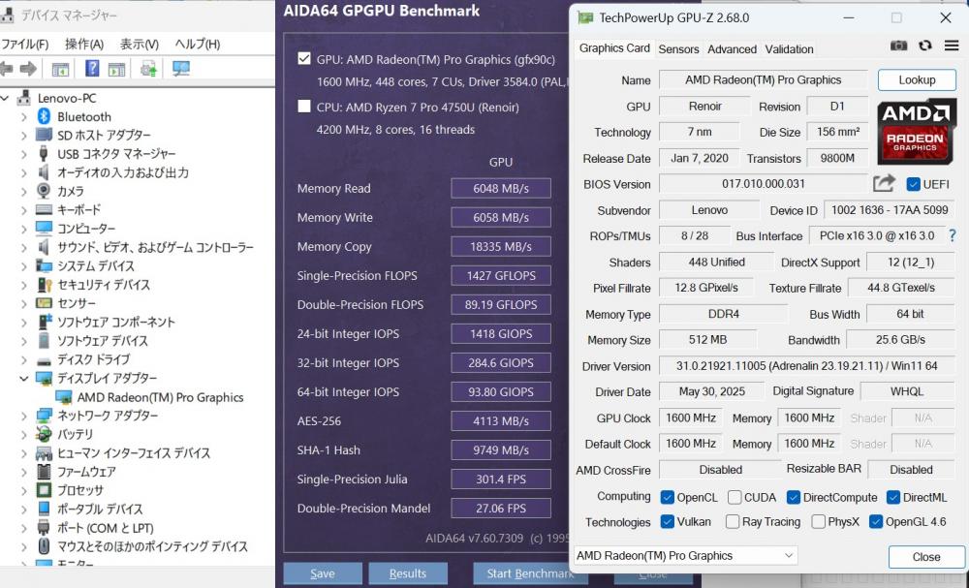Click the Back arrow in Device Manager toolbar
The image size is (969, 588).
(6, 69)
